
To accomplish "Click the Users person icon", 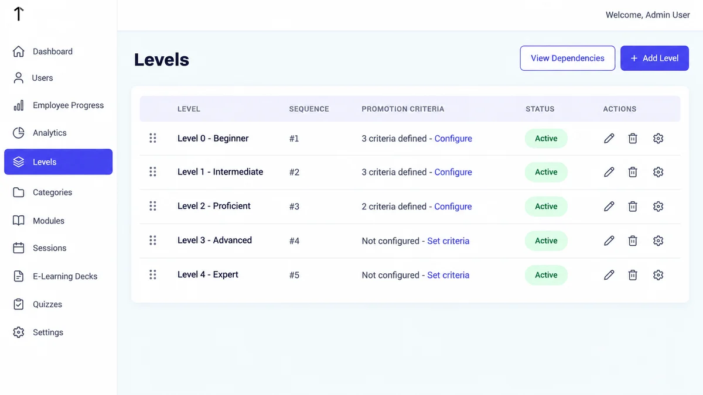I will [19, 78].
